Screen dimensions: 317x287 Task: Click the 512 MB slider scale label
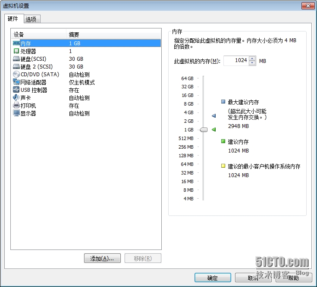click(x=186, y=138)
